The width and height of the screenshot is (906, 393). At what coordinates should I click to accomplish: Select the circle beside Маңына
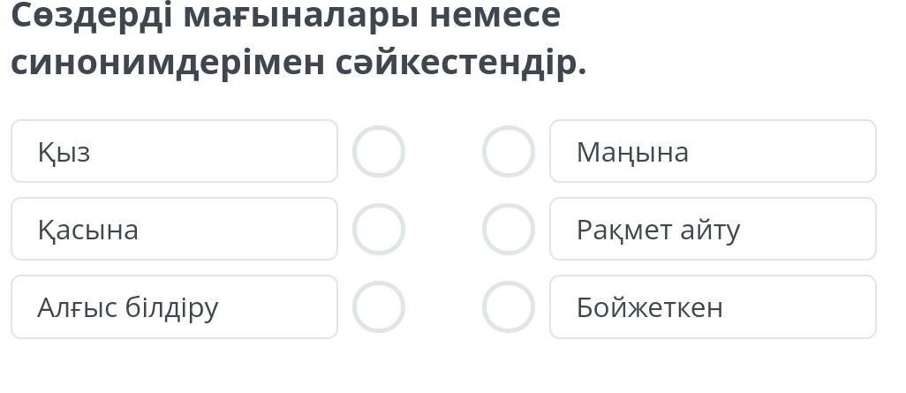[509, 152]
